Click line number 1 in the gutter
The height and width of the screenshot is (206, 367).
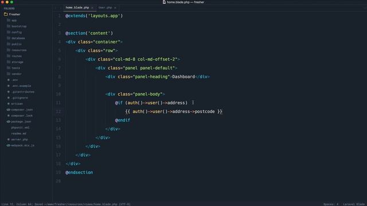coord(60,16)
